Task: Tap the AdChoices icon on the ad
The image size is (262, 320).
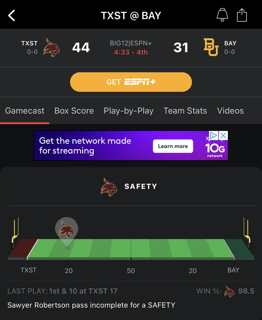Action: point(213,136)
